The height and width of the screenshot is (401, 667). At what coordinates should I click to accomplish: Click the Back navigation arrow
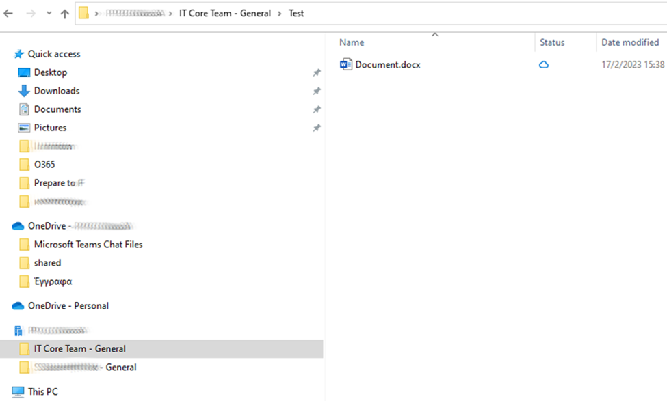(x=9, y=14)
